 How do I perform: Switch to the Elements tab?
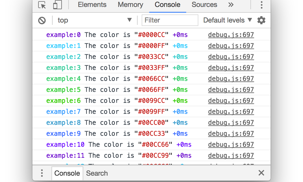click(92, 5)
